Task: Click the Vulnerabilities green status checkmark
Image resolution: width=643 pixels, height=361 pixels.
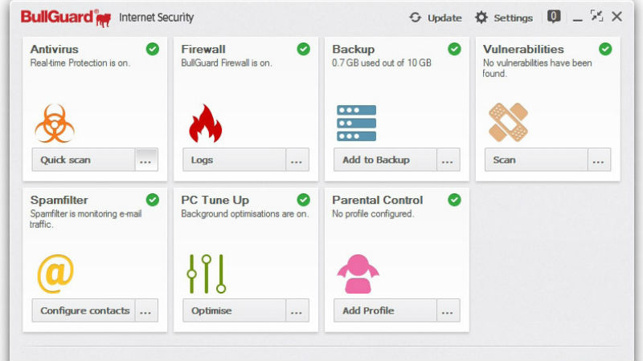Action: (605, 49)
